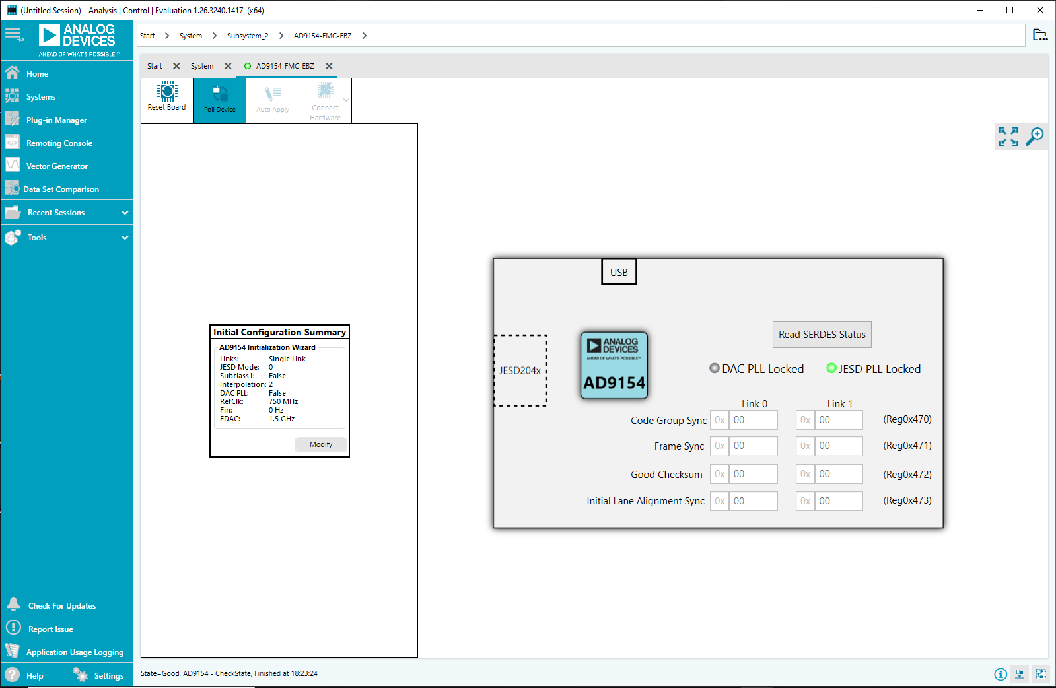Click the Read SERDES Status button
Screen dimensions: 1056x688
pyautogui.click(x=822, y=335)
